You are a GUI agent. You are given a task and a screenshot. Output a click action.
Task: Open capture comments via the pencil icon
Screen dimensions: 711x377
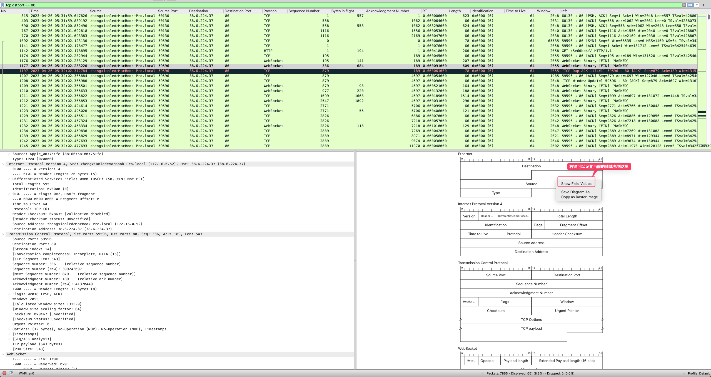(x=11, y=373)
